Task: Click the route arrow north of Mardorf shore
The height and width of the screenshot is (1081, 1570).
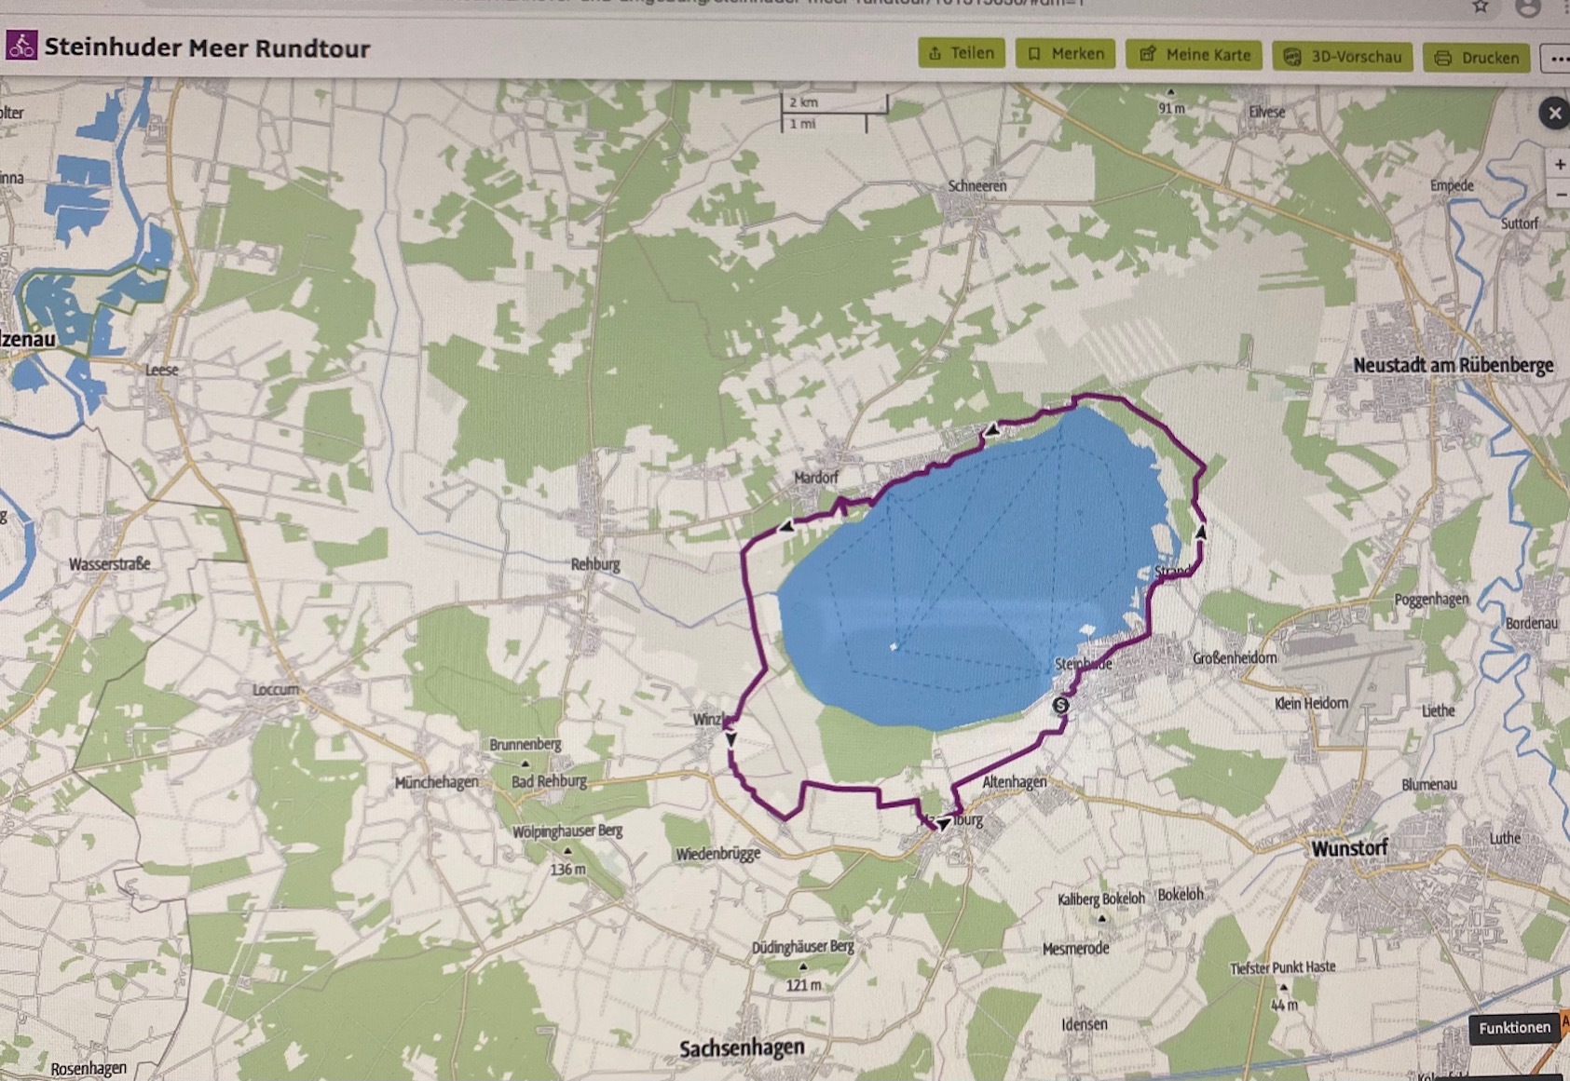Action: tap(992, 430)
